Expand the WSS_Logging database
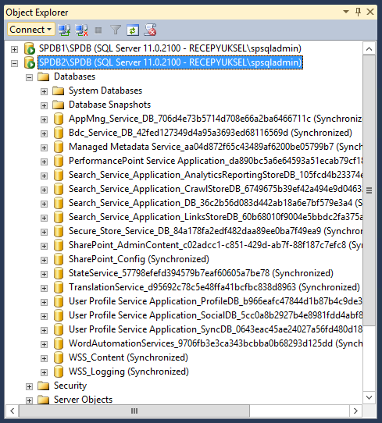 [x=44, y=372]
